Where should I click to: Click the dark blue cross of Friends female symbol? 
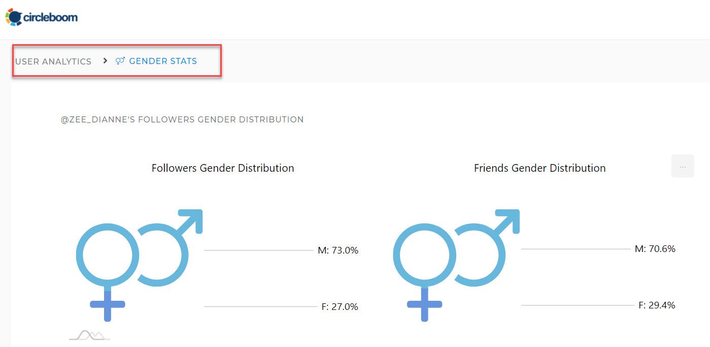tap(425, 304)
